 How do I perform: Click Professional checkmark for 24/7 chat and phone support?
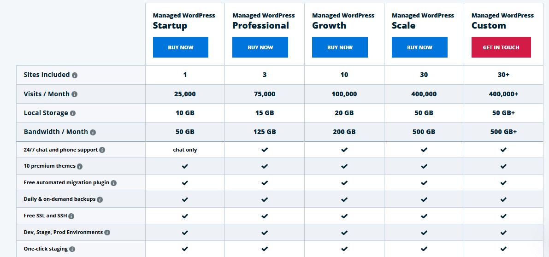[265, 150]
